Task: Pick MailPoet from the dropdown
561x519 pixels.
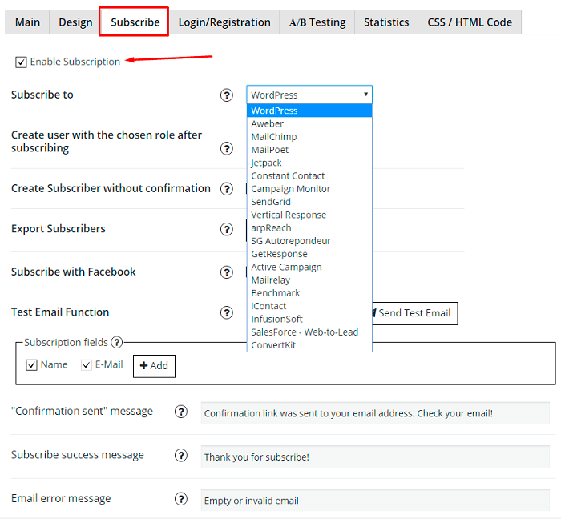Action: tap(309, 150)
